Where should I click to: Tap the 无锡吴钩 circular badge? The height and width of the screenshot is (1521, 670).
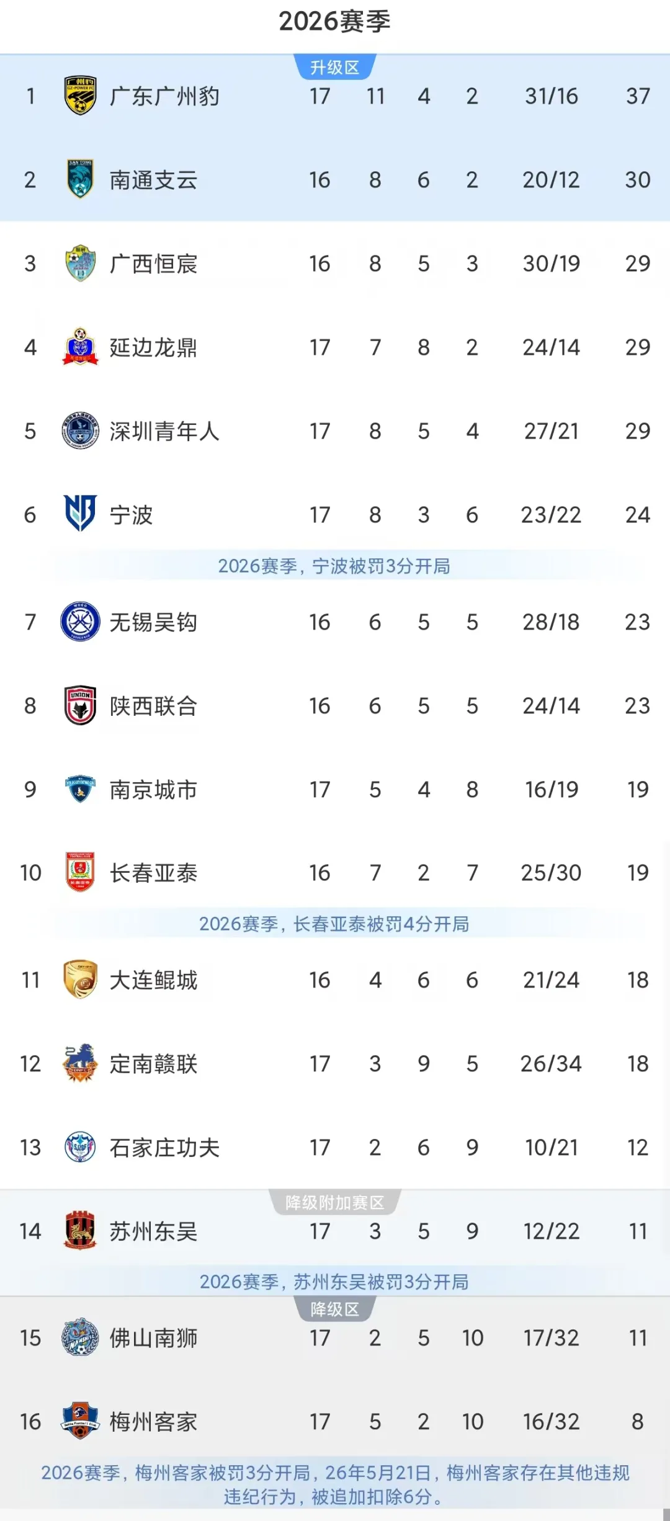(80, 622)
